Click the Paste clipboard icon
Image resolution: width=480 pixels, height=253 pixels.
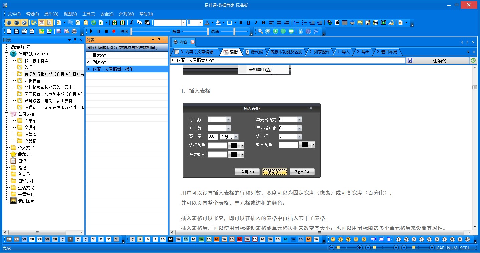pos(147,23)
